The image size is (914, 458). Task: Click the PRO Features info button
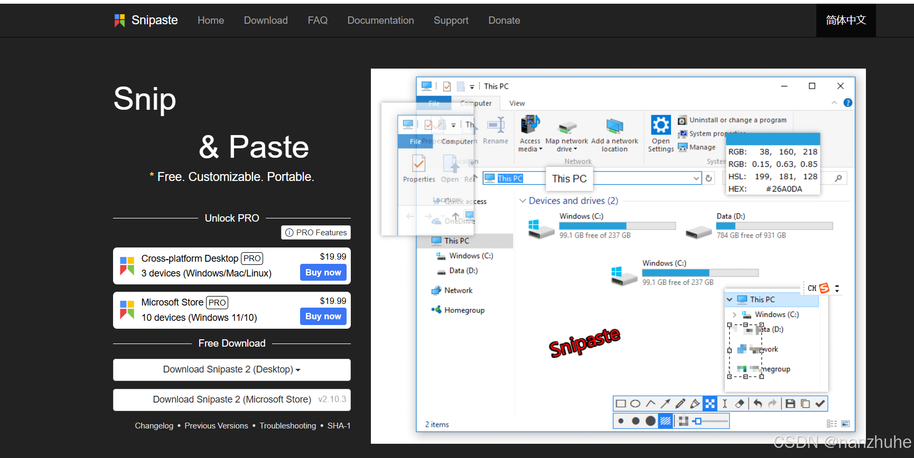click(316, 232)
